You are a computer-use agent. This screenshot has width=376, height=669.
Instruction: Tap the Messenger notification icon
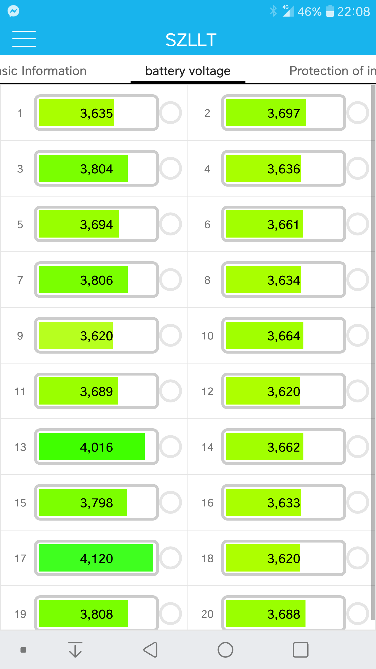(x=13, y=11)
